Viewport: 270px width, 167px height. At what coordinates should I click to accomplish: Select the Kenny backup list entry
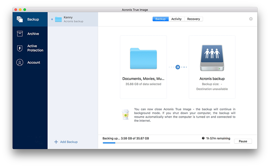(73, 19)
